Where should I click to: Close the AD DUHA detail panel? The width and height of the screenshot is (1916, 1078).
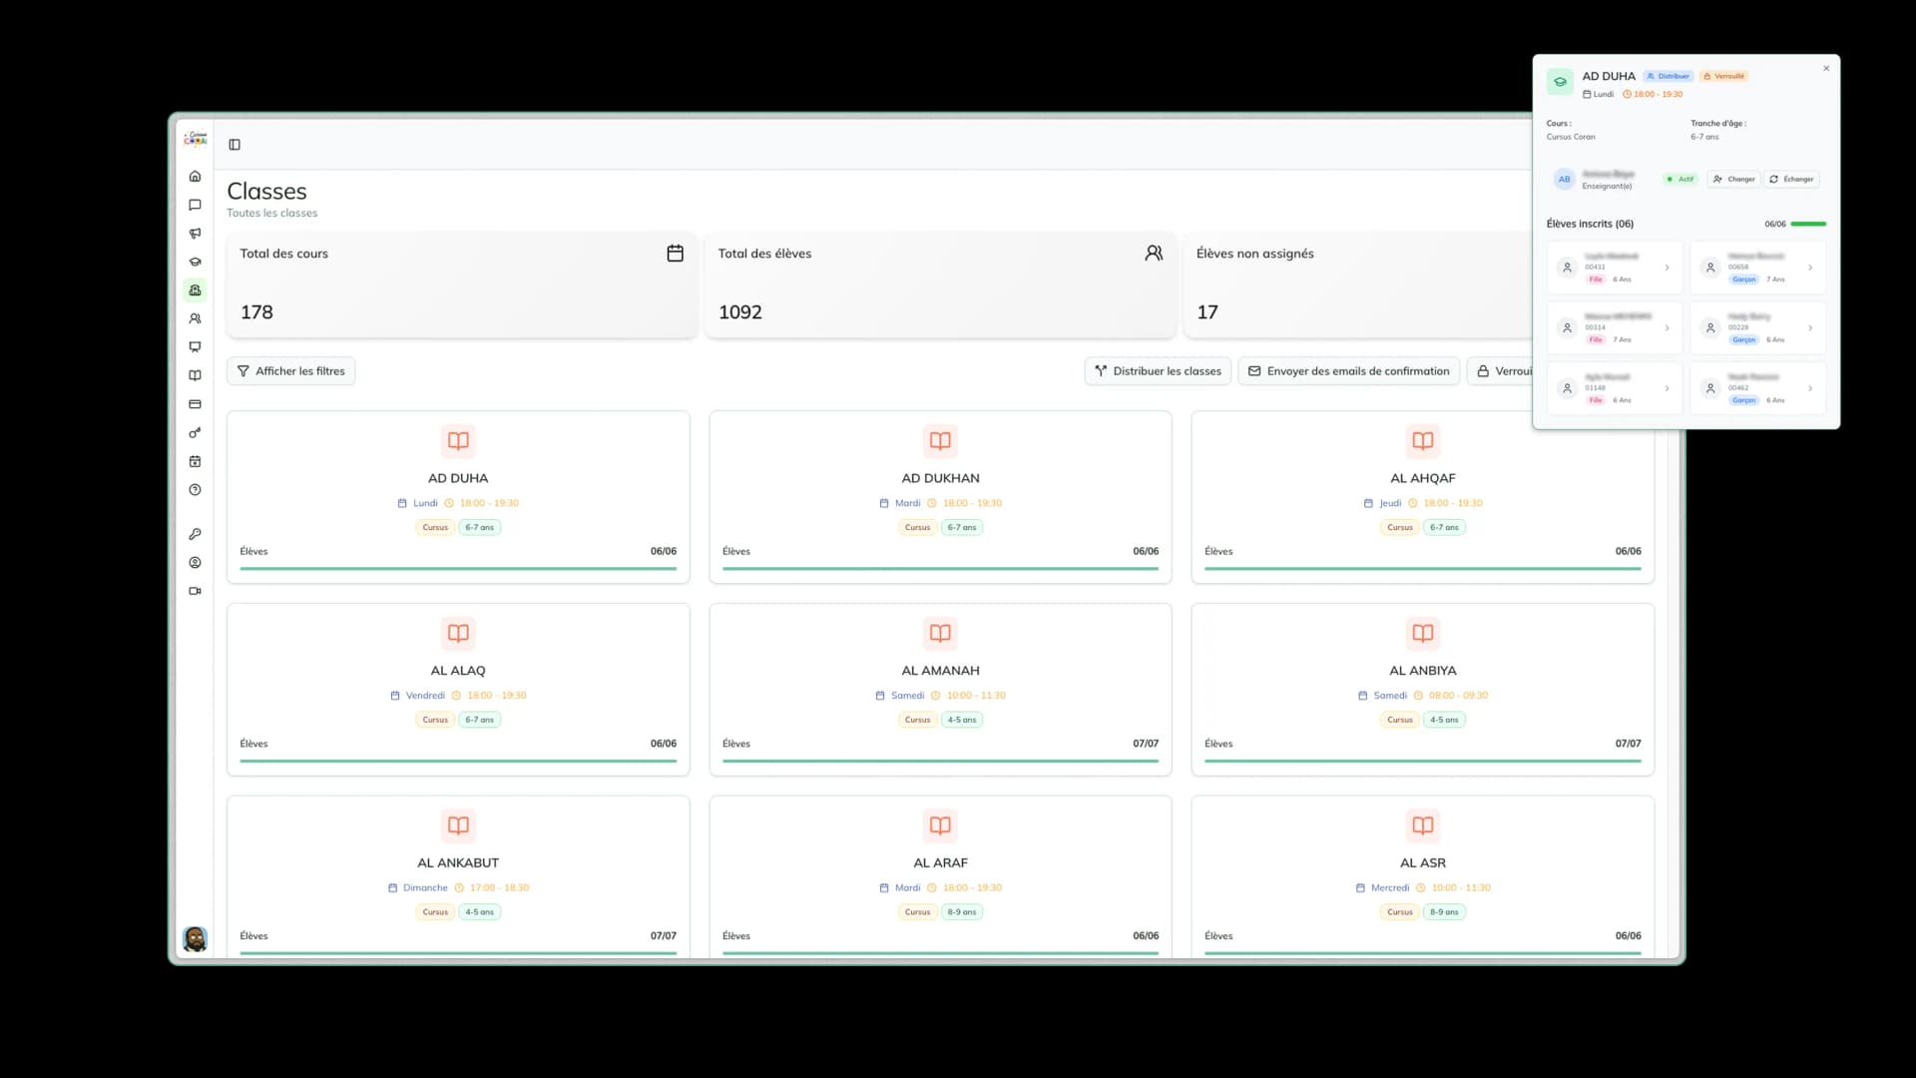click(x=1826, y=69)
